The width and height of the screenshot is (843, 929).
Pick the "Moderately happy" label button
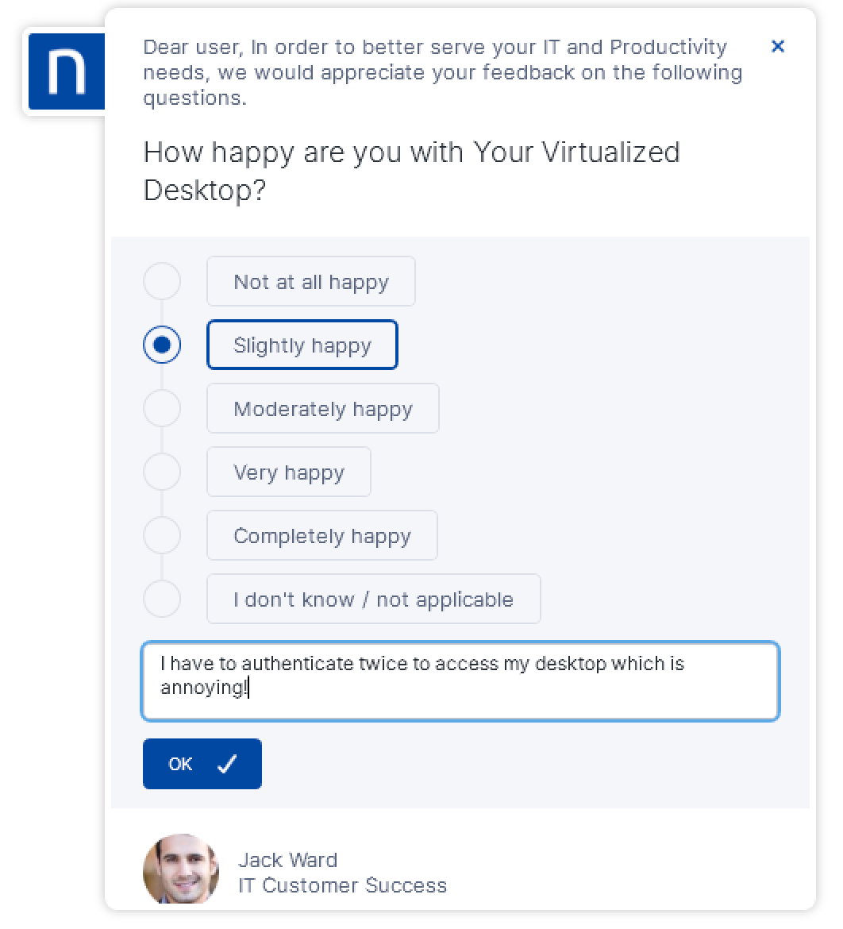(x=322, y=408)
